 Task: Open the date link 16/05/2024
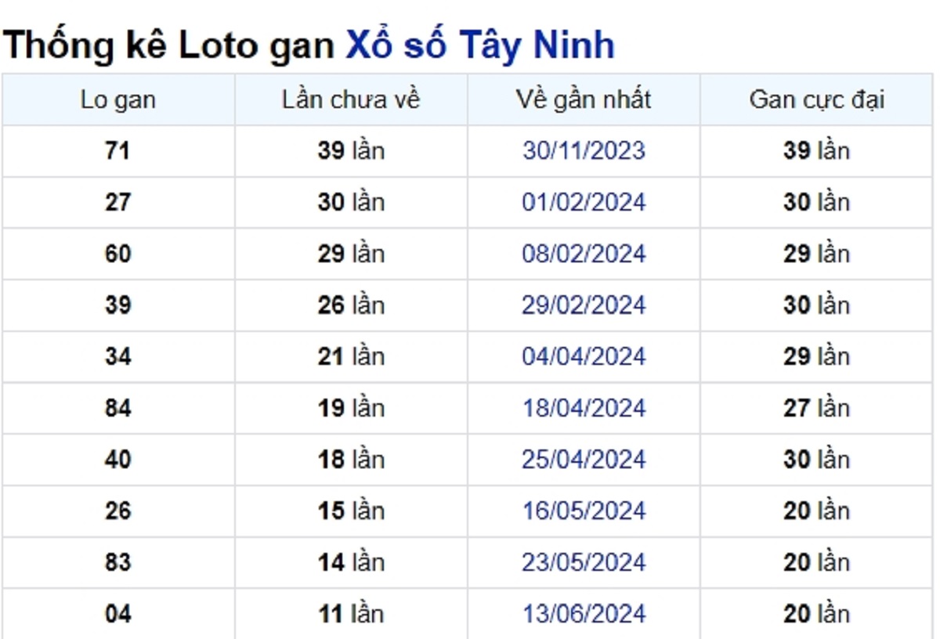tap(584, 511)
